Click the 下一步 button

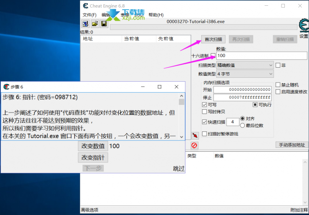tap(93, 168)
